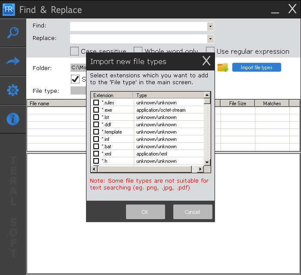Click the FR application logo icon

pyautogui.click(x=9, y=9)
